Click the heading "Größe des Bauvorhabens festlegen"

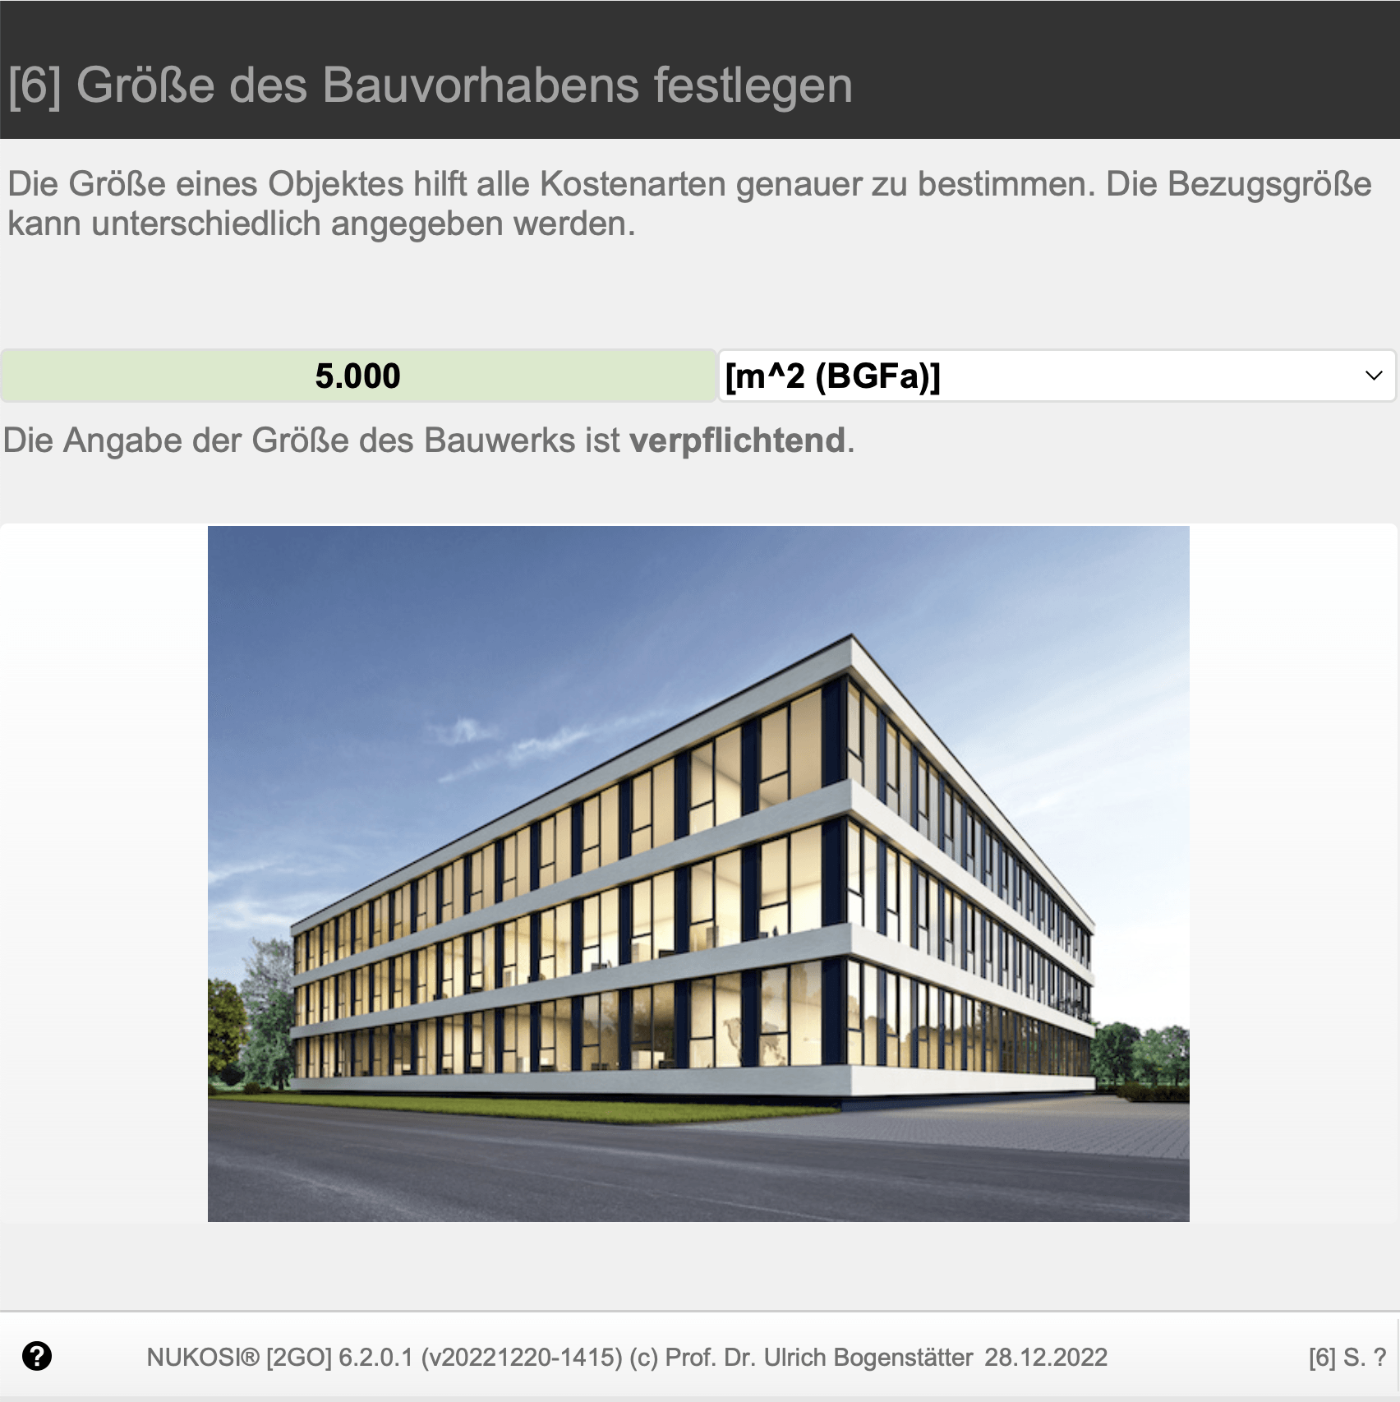[465, 85]
